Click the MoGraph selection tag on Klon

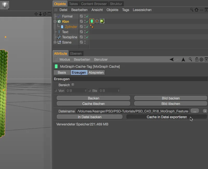[x=97, y=21]
